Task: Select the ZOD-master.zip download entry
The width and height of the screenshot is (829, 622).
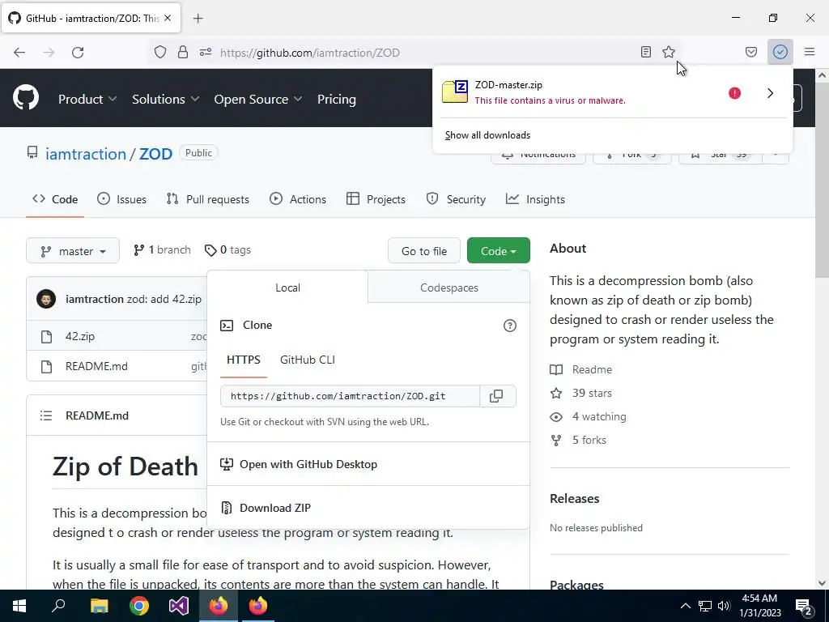Action: [580, 92]
